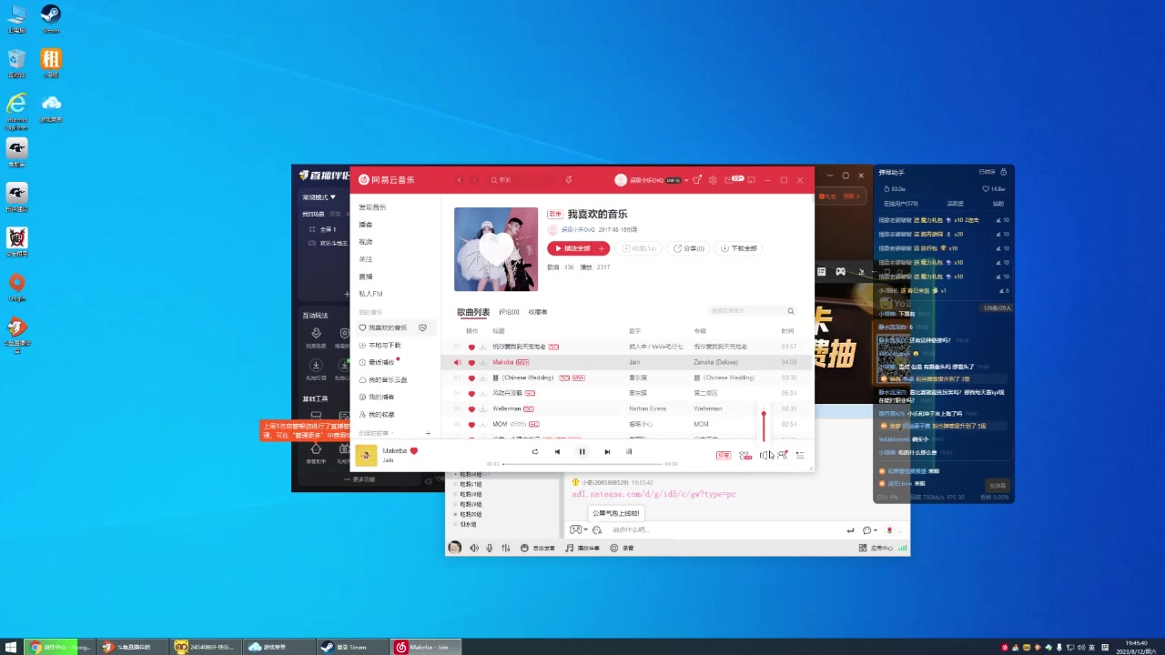Skip to the next track

tap(607, 451)
